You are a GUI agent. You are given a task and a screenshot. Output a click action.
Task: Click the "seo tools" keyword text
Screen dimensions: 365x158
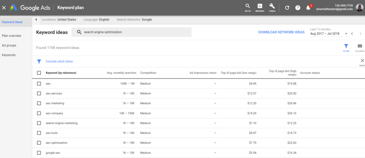[x=52, y=133]
